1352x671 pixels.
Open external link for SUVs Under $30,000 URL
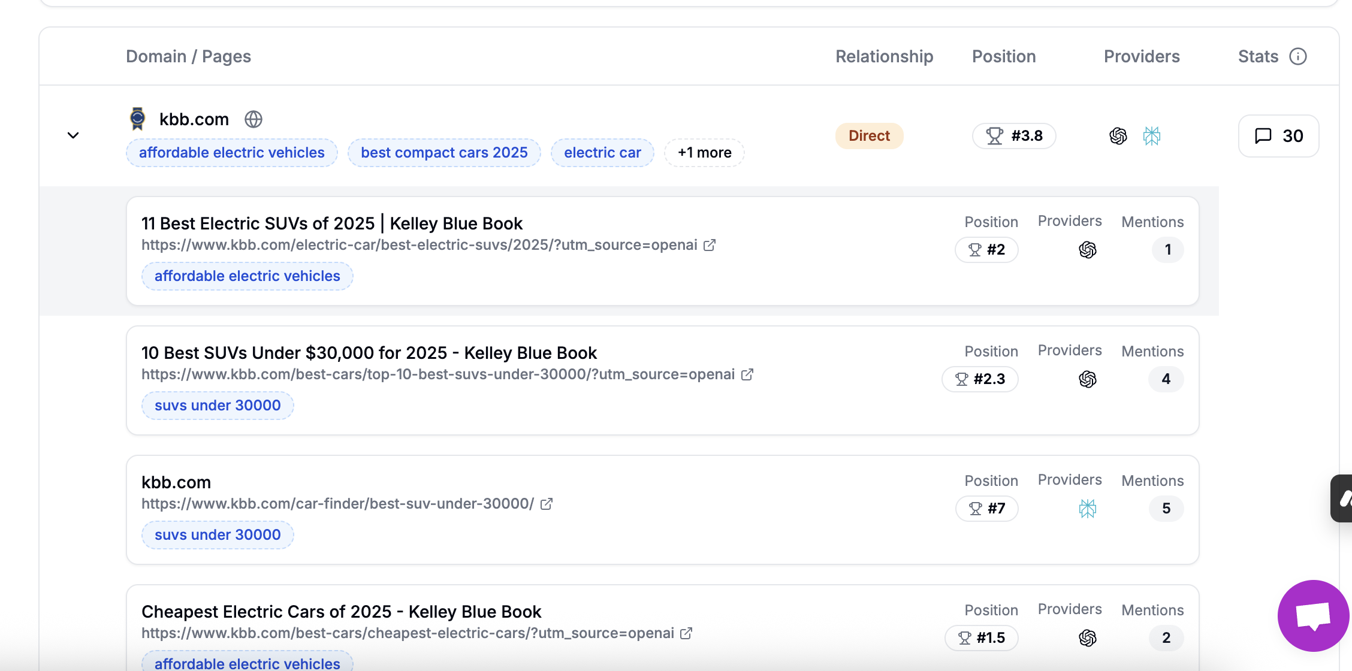[747, 374]
